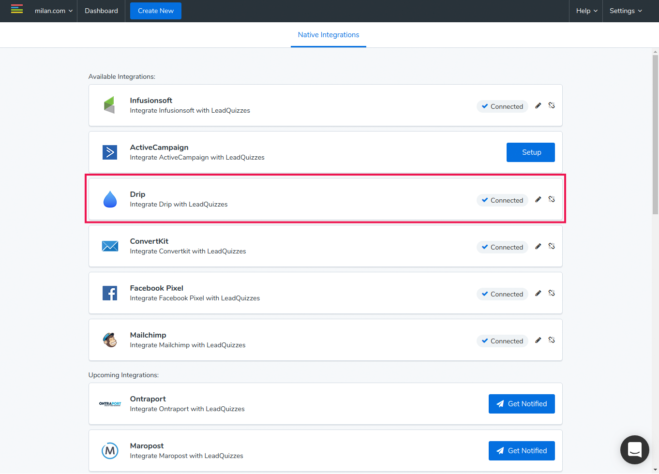This screenshot has width=659, height=474.
Task: Click the Drip integration title
Action: (x=137, y=194)
